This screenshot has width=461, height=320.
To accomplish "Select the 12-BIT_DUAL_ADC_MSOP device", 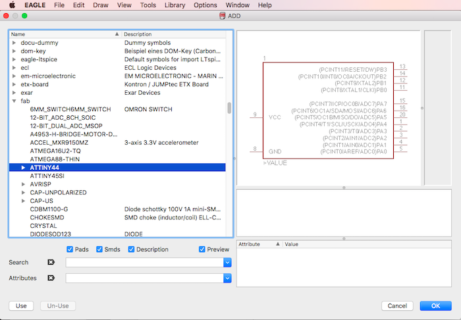I will coord(66,126).
